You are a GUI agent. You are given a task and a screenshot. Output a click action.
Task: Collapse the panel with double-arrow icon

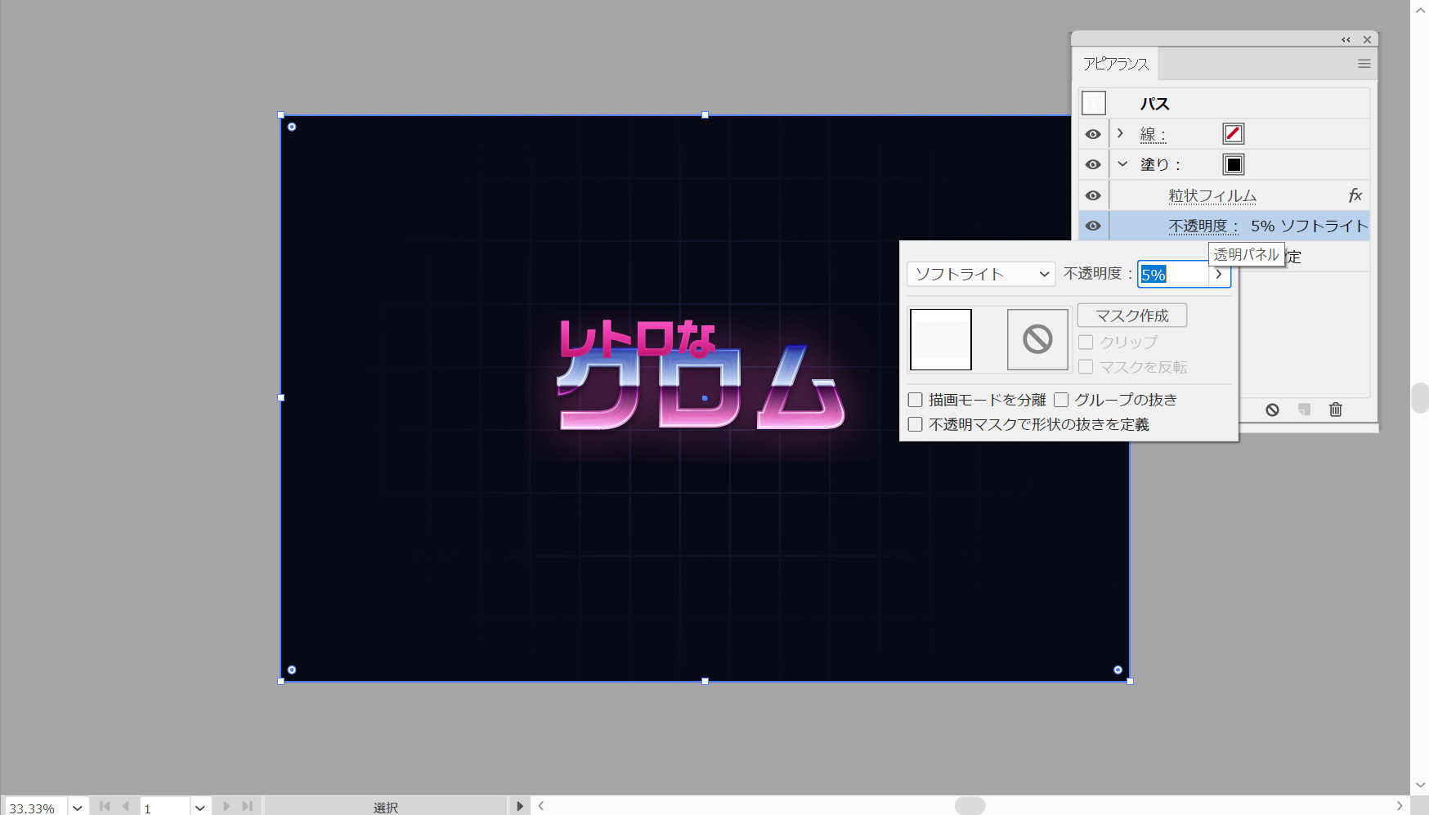[x=1346, y=39]
